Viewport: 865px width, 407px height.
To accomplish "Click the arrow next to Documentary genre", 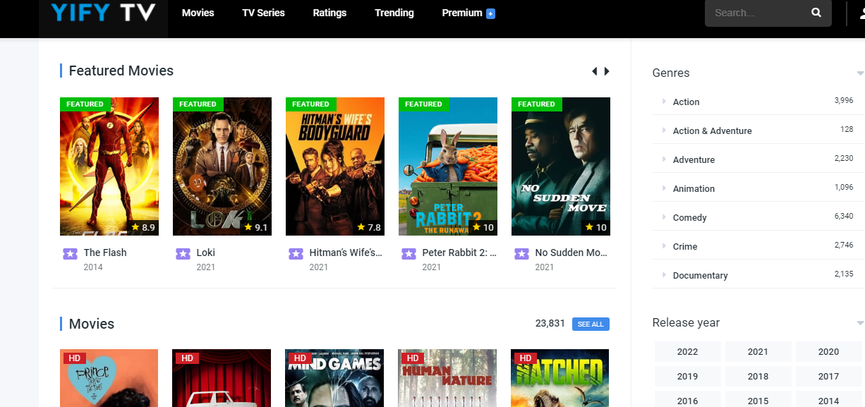I will pos(664,275).
